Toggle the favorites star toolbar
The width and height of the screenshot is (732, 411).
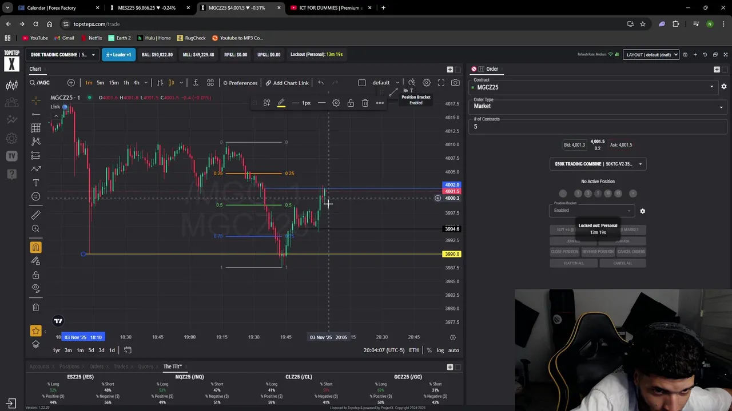[35, 331]
